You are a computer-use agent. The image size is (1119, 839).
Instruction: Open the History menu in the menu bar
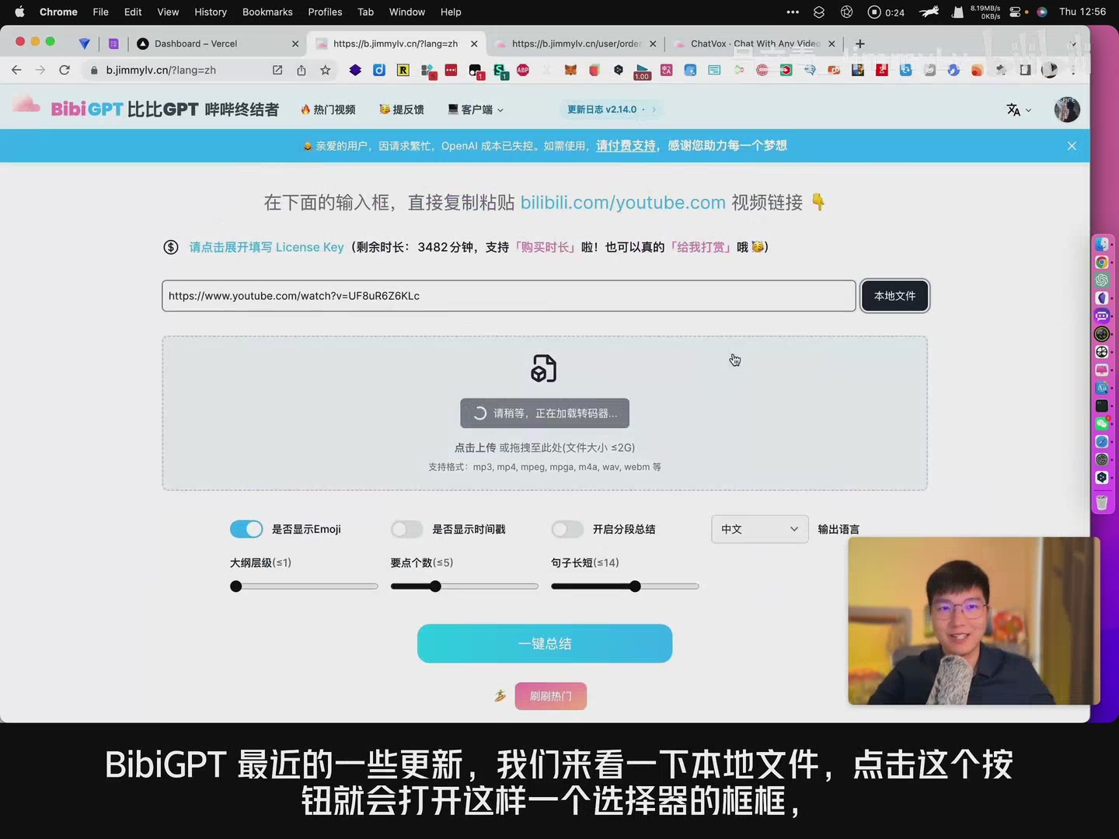pyautogui.click(x=210, y=12)
